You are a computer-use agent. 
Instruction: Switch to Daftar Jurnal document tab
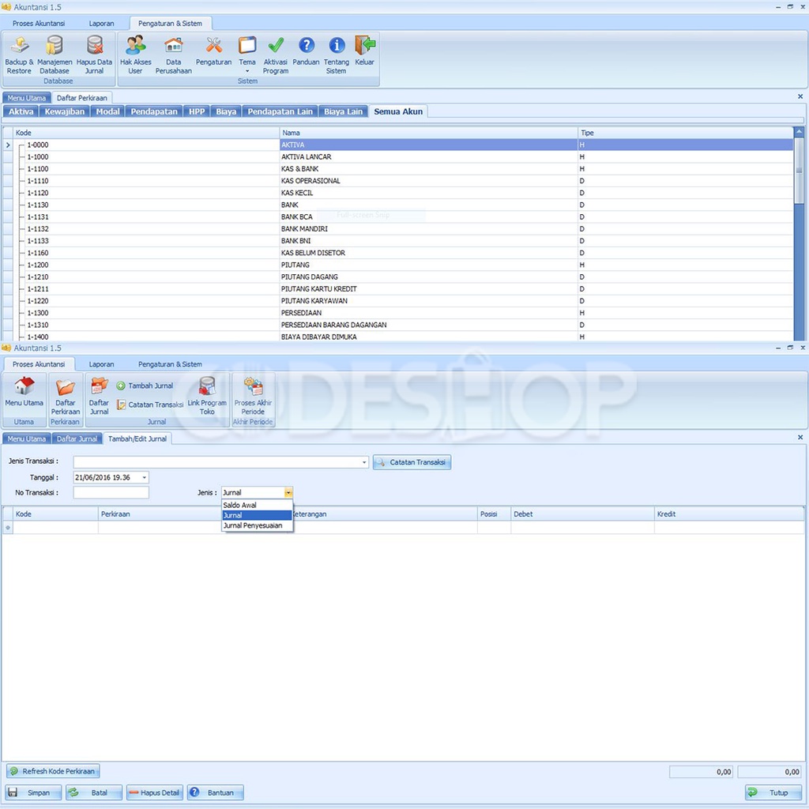[77, 439]
